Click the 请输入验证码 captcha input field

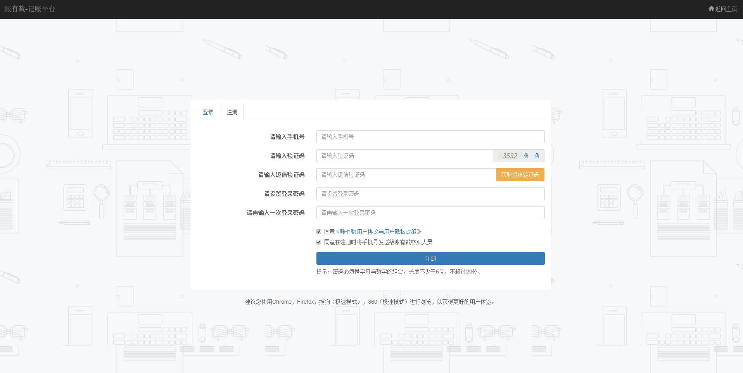coord(404,156)
